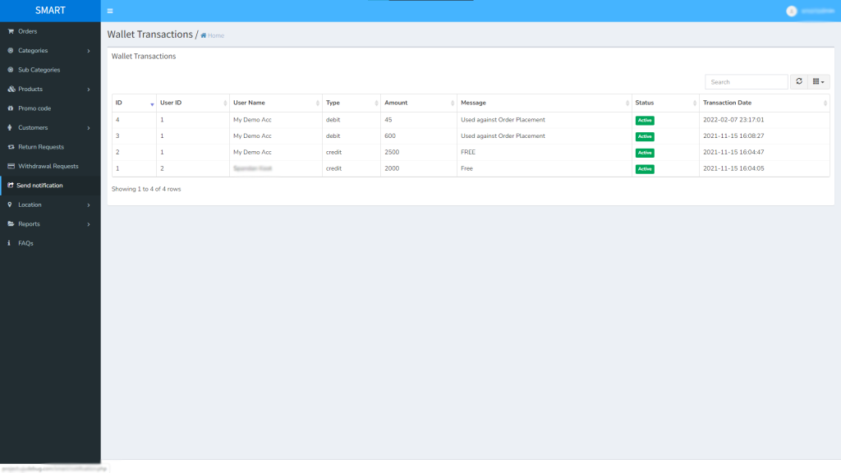
Task: Click the sidebar hamburger menu icon
Action: (109, 11)
